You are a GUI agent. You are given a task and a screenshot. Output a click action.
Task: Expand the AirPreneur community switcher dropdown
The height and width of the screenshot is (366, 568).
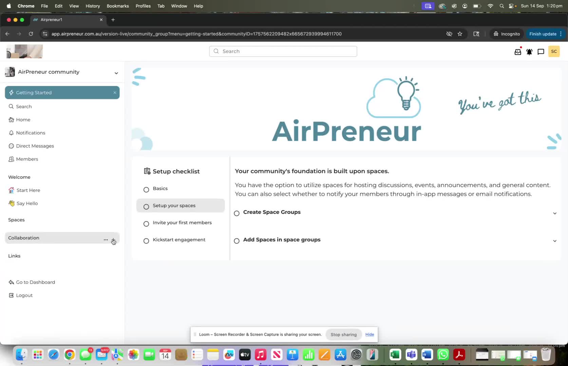point(116,73)
